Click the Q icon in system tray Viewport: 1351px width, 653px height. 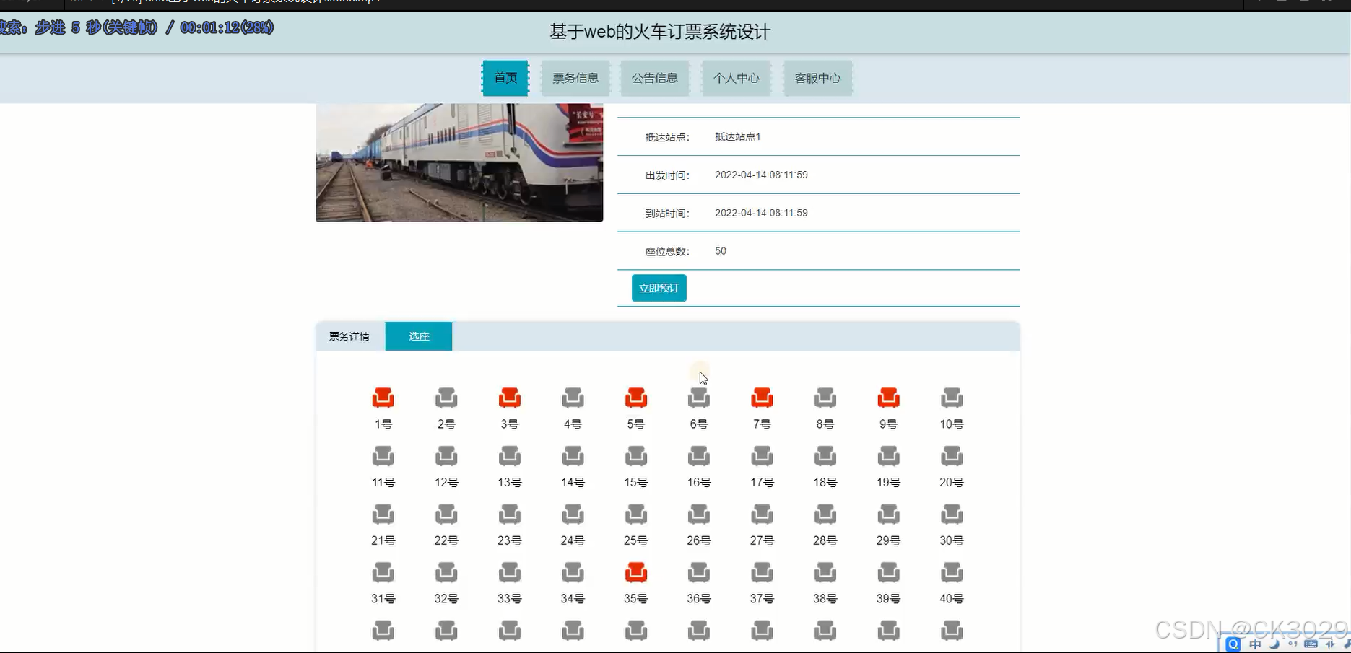point(1233,644)
